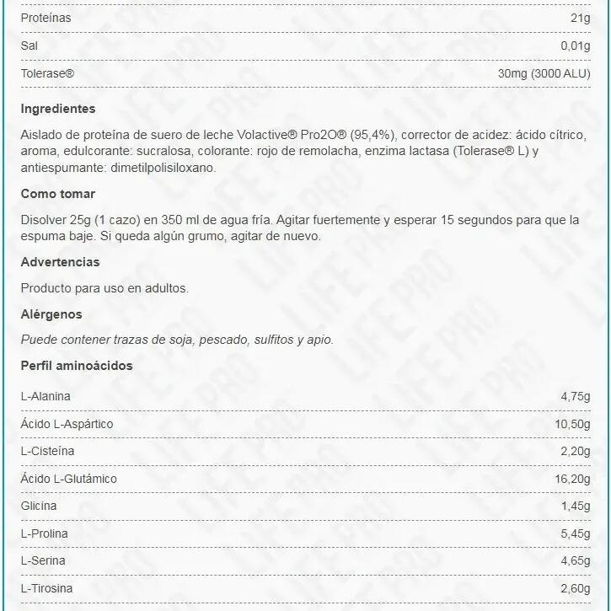Click the 30mg (3000 ALU) value
This screenshot has width=611, height=611.
544,73
